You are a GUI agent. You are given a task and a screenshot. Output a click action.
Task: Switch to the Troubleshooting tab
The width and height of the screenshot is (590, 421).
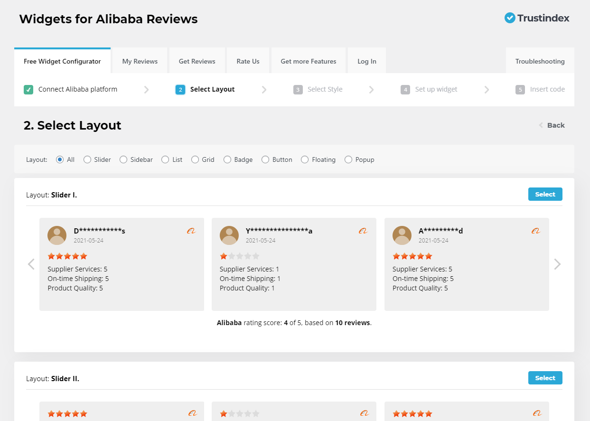tap(540, 61)
